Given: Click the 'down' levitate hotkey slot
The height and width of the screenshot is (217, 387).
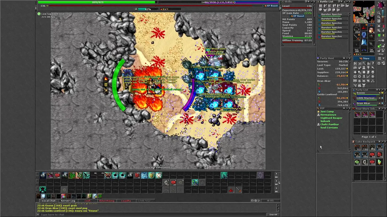Looking at the screenshot, I should point(122,175).
